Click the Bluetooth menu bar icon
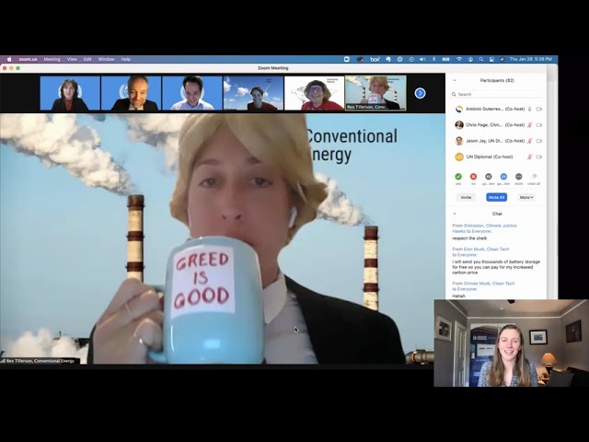The image size is (589, 442). coord(433,59)
